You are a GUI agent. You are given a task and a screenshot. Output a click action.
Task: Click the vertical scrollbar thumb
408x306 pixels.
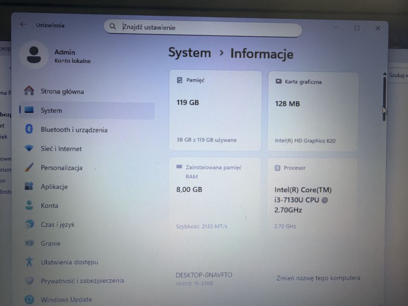pyautogui.click(x=384, y=99)
